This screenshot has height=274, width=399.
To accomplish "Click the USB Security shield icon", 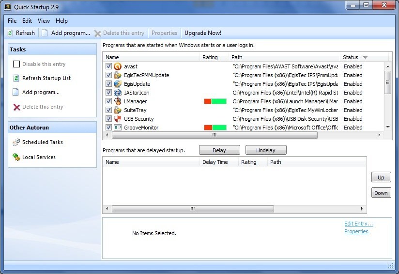I will coord(118,119).
